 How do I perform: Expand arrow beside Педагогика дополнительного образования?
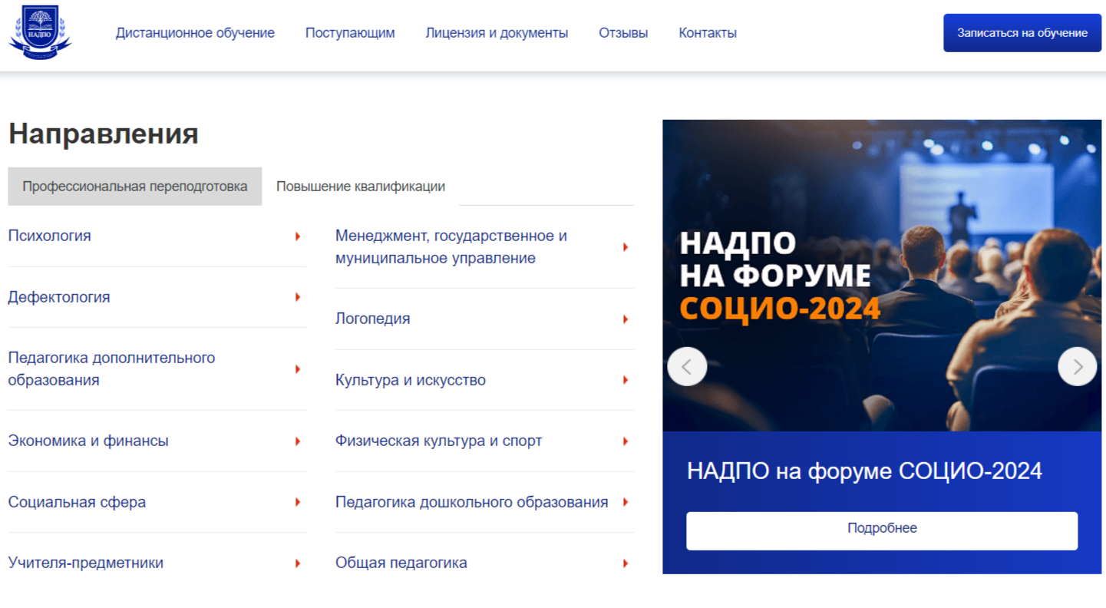tap(298, 369)
